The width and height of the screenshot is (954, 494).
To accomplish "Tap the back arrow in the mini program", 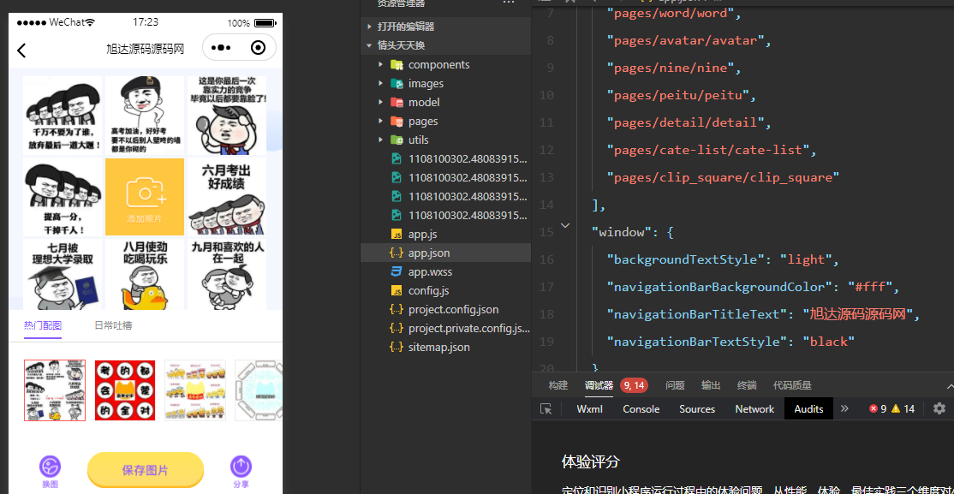I will (22, 50).
